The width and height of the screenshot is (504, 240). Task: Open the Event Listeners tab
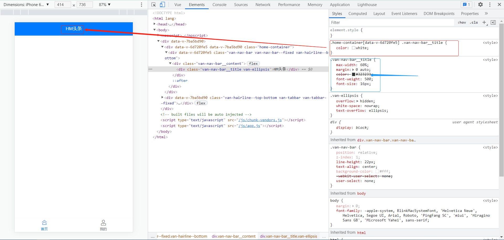coord(404,14)
